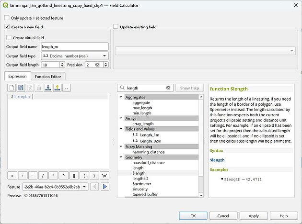Insert the division operator
Image resolution: width=302 pixels, height=224 pixels.
click(x=43, y=176)
